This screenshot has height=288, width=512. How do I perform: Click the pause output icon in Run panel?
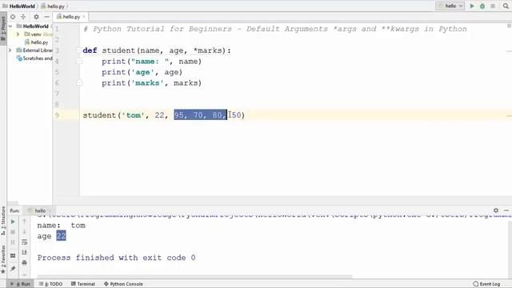tap(13, 242)
